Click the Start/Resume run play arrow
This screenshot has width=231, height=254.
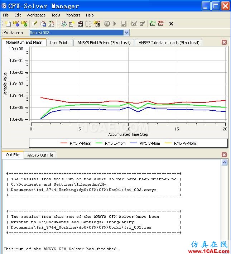pos(115,24)
